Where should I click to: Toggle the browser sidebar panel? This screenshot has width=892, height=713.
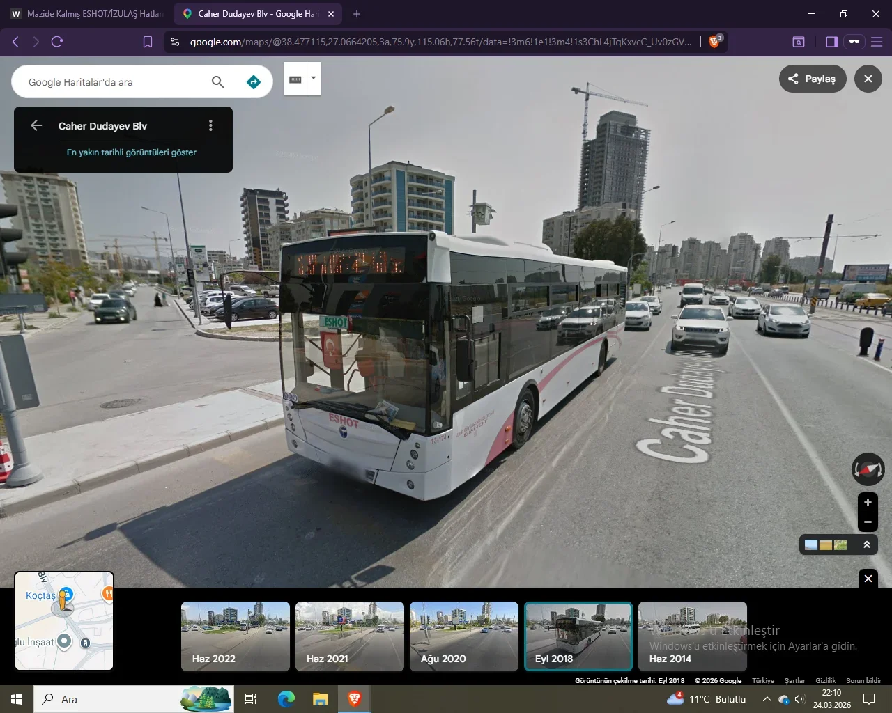click(831, 42)
